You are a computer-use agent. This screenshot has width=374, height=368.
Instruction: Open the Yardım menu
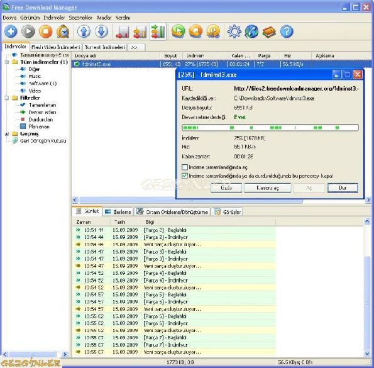123,18
